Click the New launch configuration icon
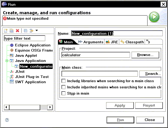This screenshot has width=168, height=128. pyautogui.click(x=6, y=31)
